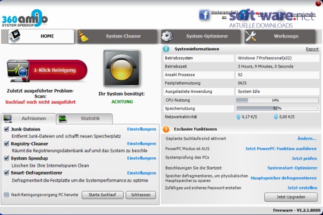
Task: Click the CPU-Nutzung progress bar
Action: 277,100
